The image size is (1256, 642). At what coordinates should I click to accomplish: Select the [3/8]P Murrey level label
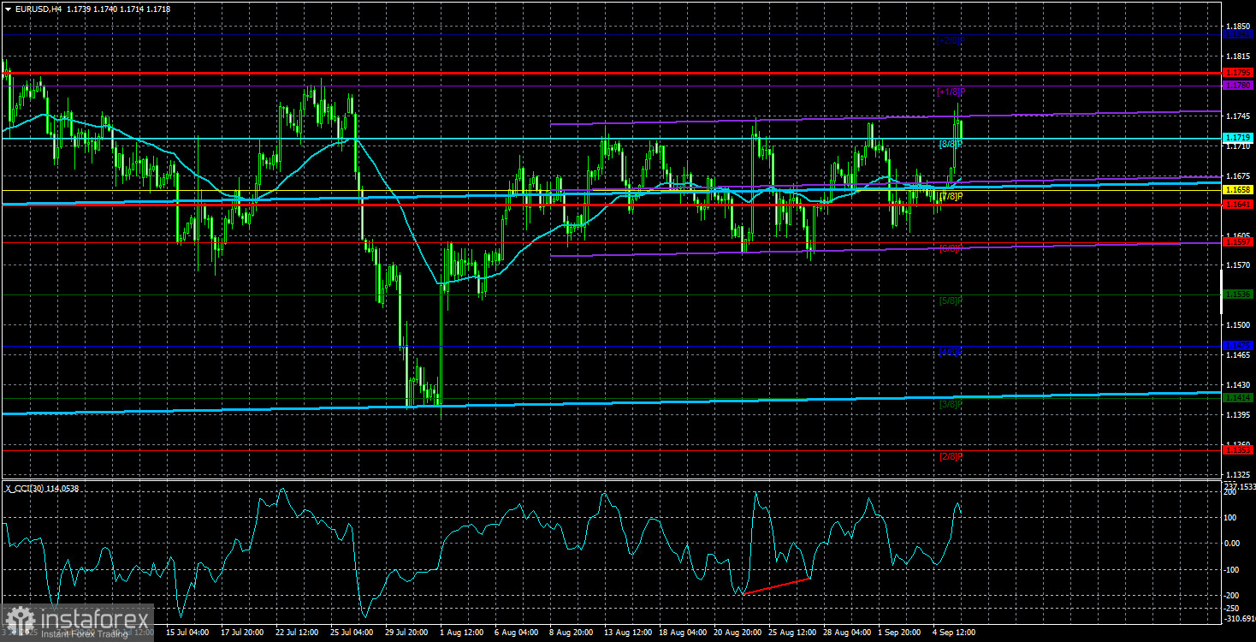[x=951, y=404]
